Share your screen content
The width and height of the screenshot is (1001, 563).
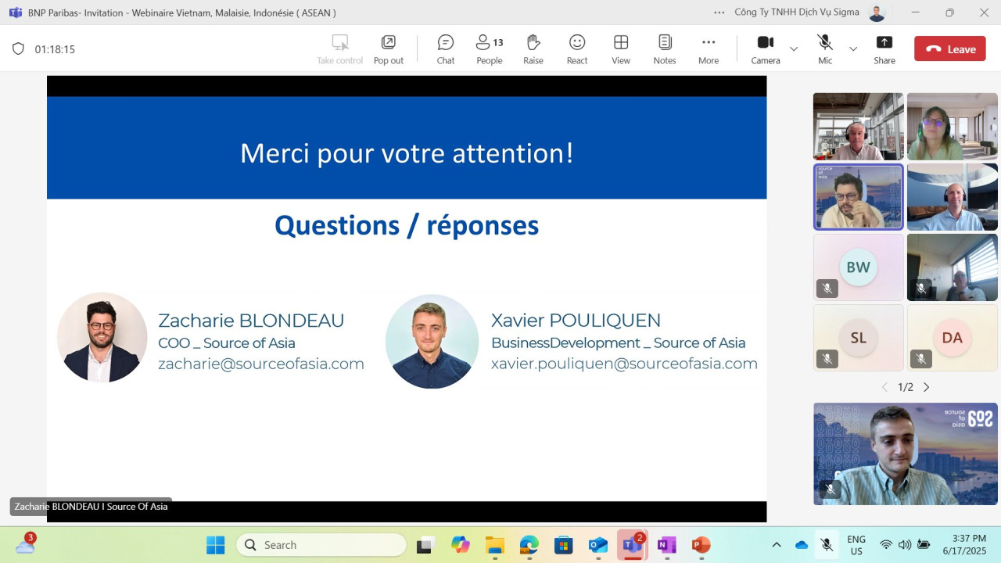[884, 49]
